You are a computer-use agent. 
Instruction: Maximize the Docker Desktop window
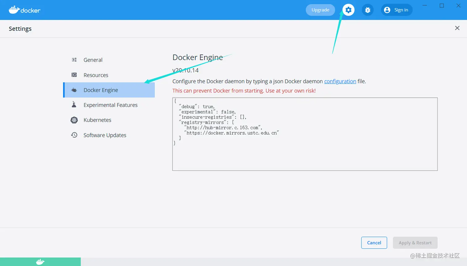442,6
